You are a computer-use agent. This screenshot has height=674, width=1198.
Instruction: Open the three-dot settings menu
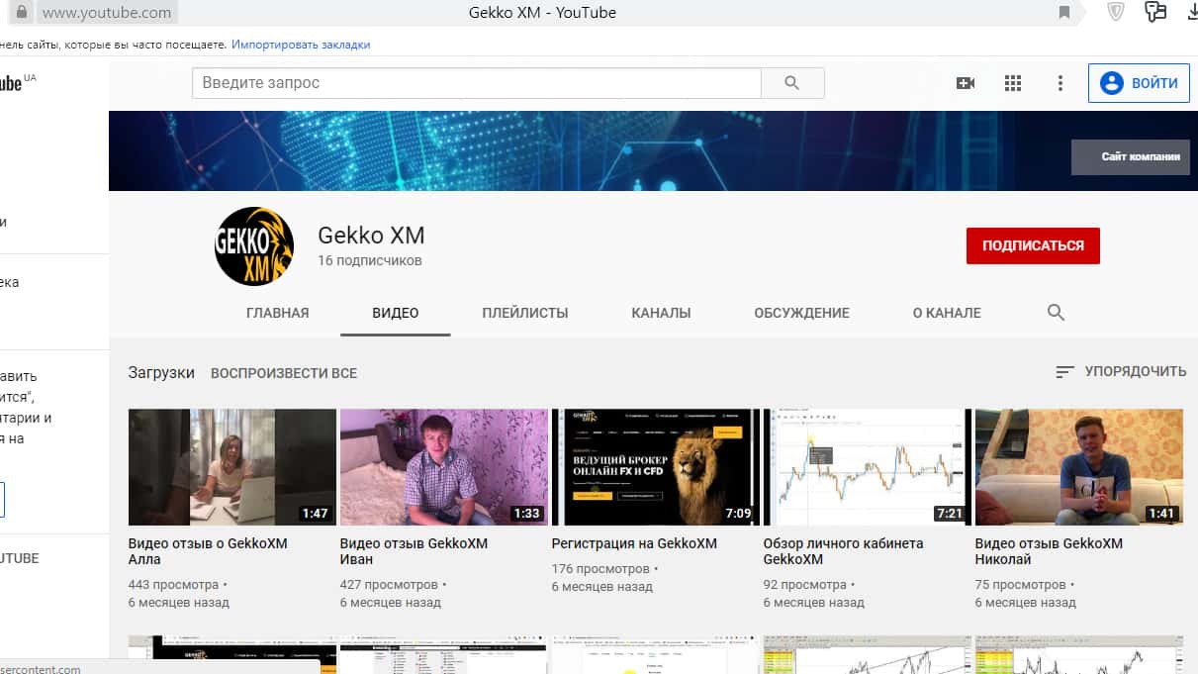click(1060, 83)
